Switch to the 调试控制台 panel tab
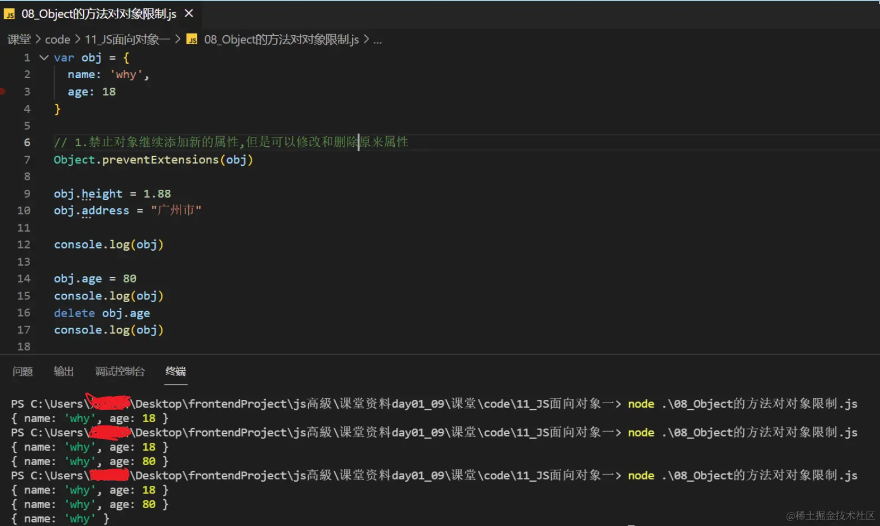 (x=120, y=371)
